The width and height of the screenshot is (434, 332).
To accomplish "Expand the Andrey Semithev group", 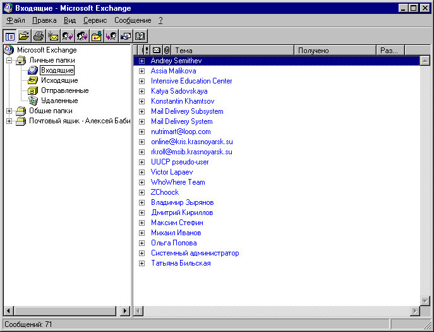I will (x=142, y=61).
